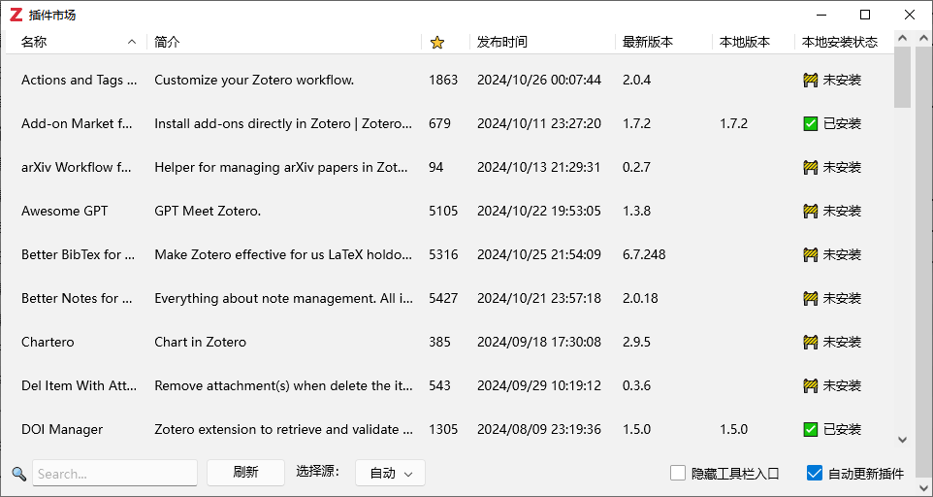933x497 pixels.
Task: Select the Better BibTex plugin name
Action: tap(78, 254)
